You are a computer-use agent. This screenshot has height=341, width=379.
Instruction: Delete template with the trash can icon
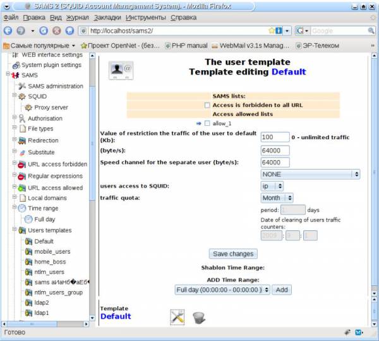click(199, 318)
